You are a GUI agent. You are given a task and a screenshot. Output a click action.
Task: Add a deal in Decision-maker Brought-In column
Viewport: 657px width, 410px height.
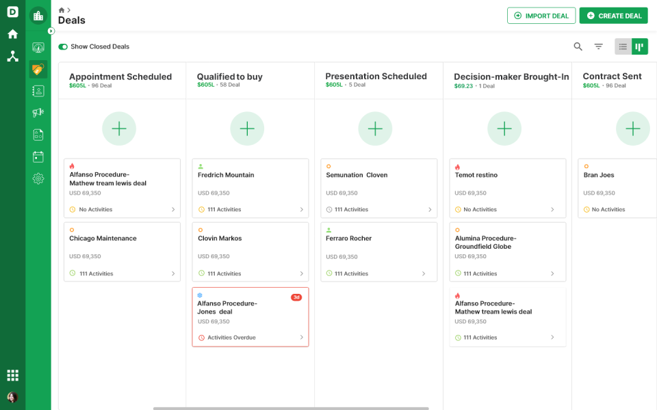pos(504,128)
